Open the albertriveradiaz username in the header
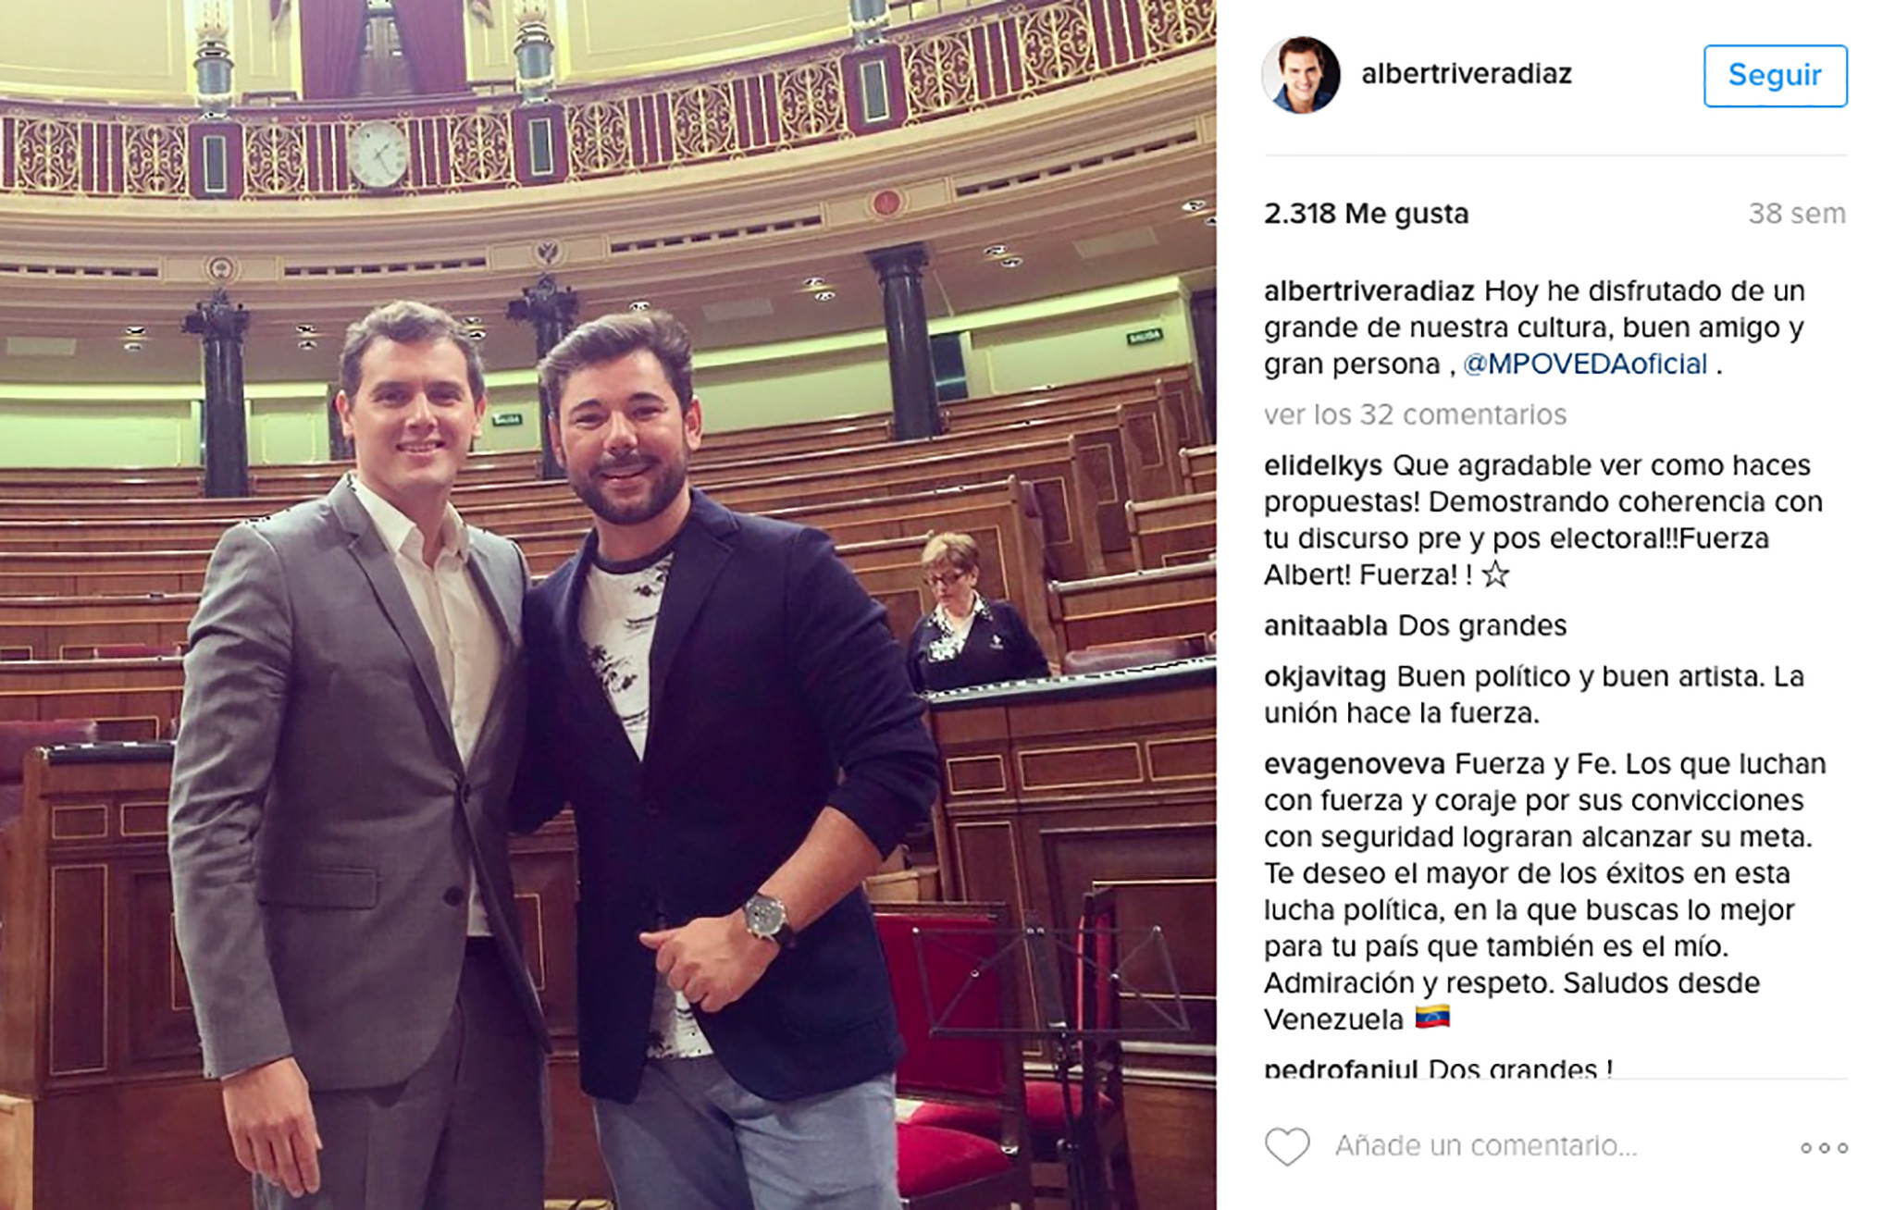 1467,74
